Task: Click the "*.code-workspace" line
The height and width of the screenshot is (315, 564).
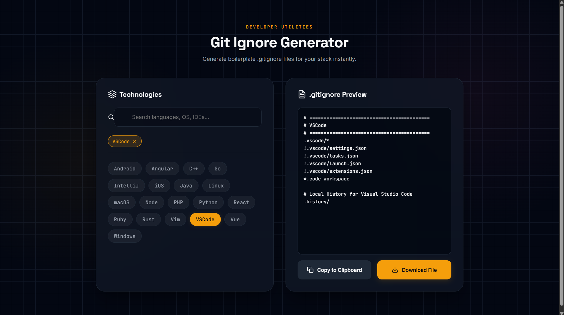Action: click(326, 179)
